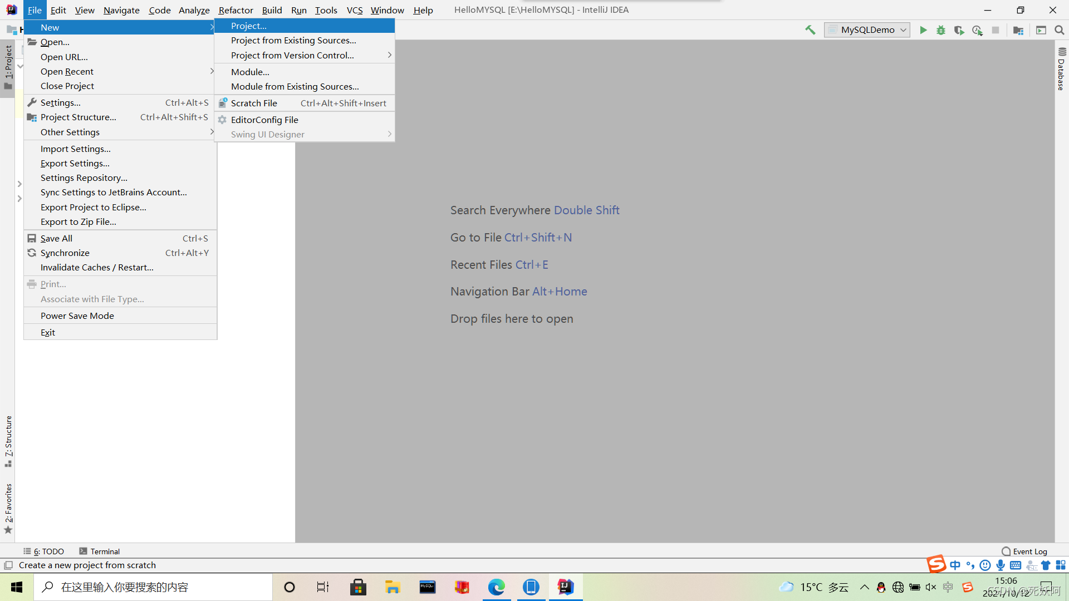Click Search Everywhere magnifier icon
Screen dimensions: 1069x601
pos(1060,30)
